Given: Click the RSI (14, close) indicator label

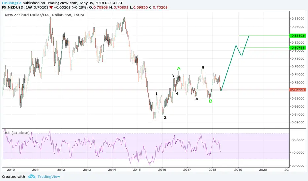Looking at the screenshot, I should (x=17, y=133).
